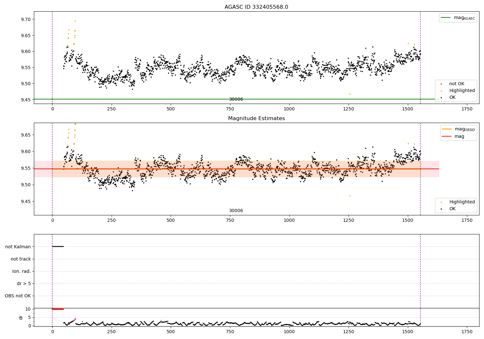Click the "30006" label in the Magnitude Estimates plot
The height and width of the screenshot is (339, 484).
236,211
